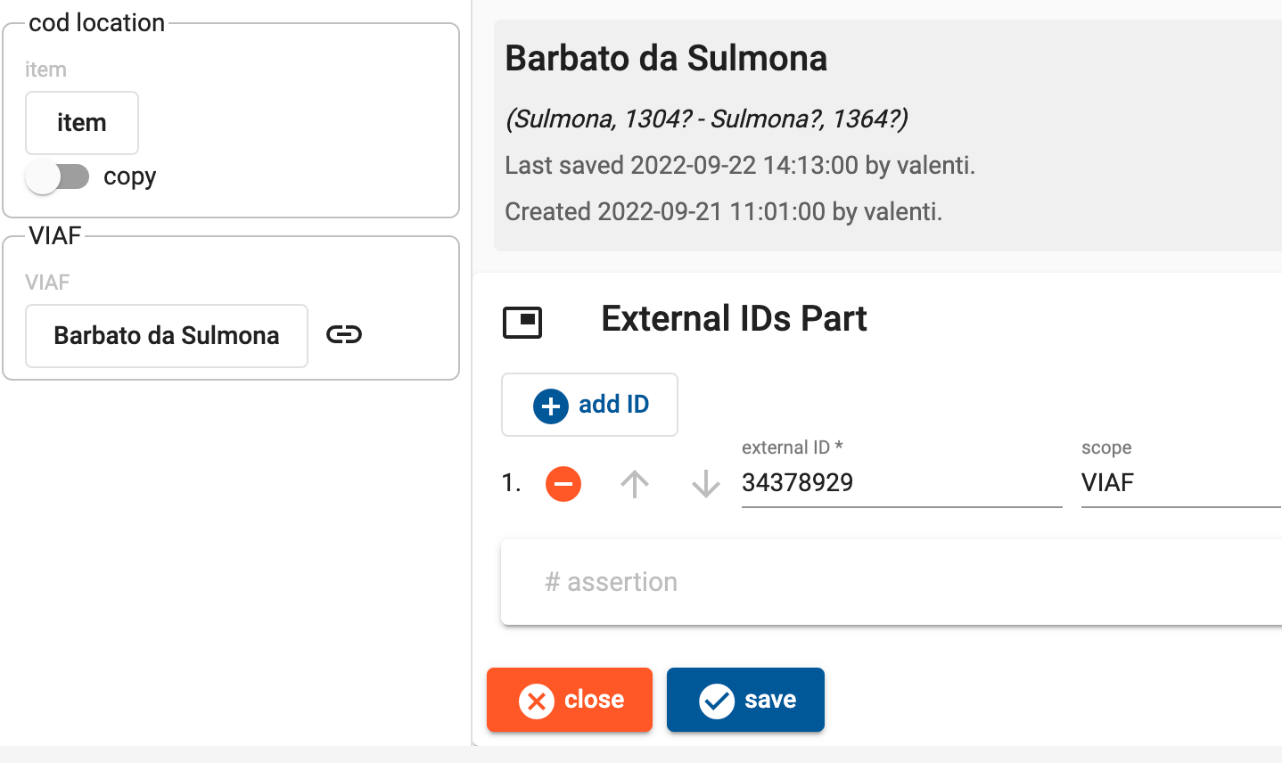Viewport: 1282px width, 763px height.
Task: Click the add ID button
Action: tap(589, 405)
